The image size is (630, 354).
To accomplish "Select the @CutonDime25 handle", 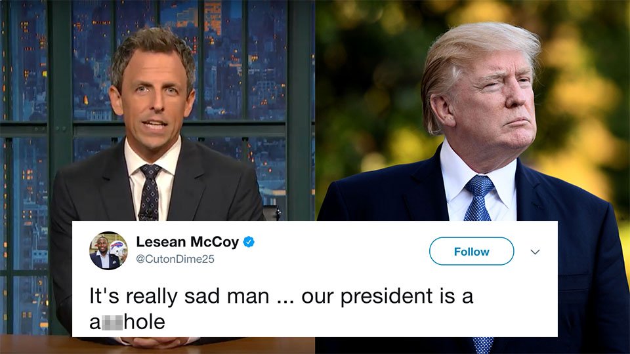I will (x=175, y=259).
